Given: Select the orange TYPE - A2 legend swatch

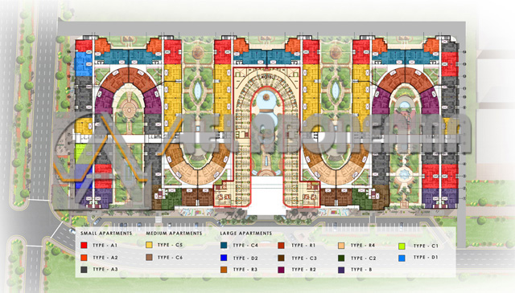Looking at the screenshot, I should click(x=84, y=258).
